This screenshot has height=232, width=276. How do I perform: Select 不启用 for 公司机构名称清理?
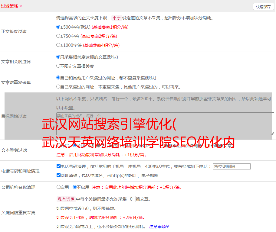pos(74,187)
